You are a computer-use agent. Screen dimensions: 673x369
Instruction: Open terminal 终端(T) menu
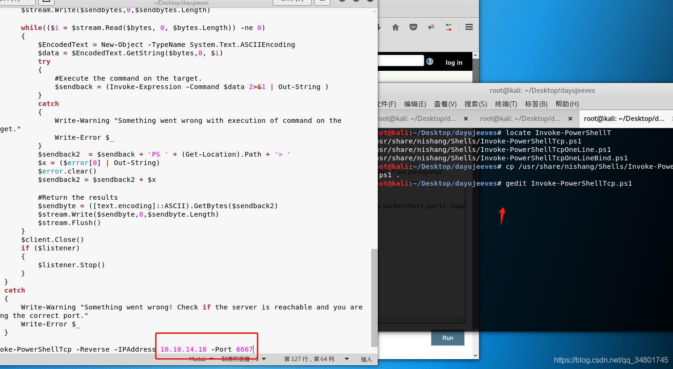click(x=506, y=104)
